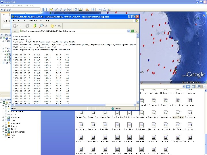Click the Layers panel header label
Image resolution: width=207 pixels, height=155 pixels.
coord(8,99)
